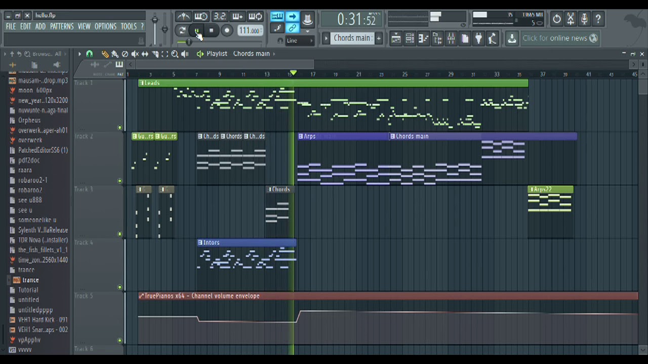Open the ADD menu

coord(40,26)
